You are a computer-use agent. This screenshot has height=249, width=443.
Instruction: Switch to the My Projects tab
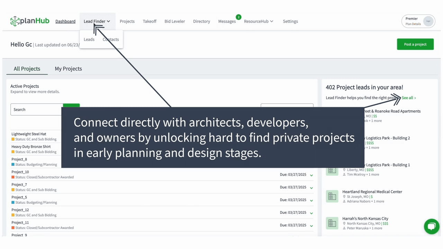68,69
